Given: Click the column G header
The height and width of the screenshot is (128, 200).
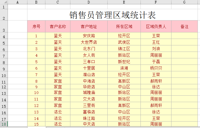Looking at the screenshot, I should click(184, 2).
